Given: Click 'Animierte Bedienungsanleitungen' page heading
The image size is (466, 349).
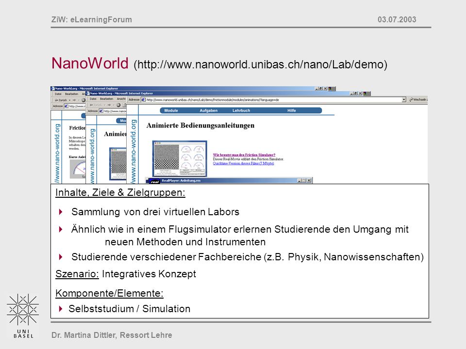Looking at the screenshot, I should 200,126.
